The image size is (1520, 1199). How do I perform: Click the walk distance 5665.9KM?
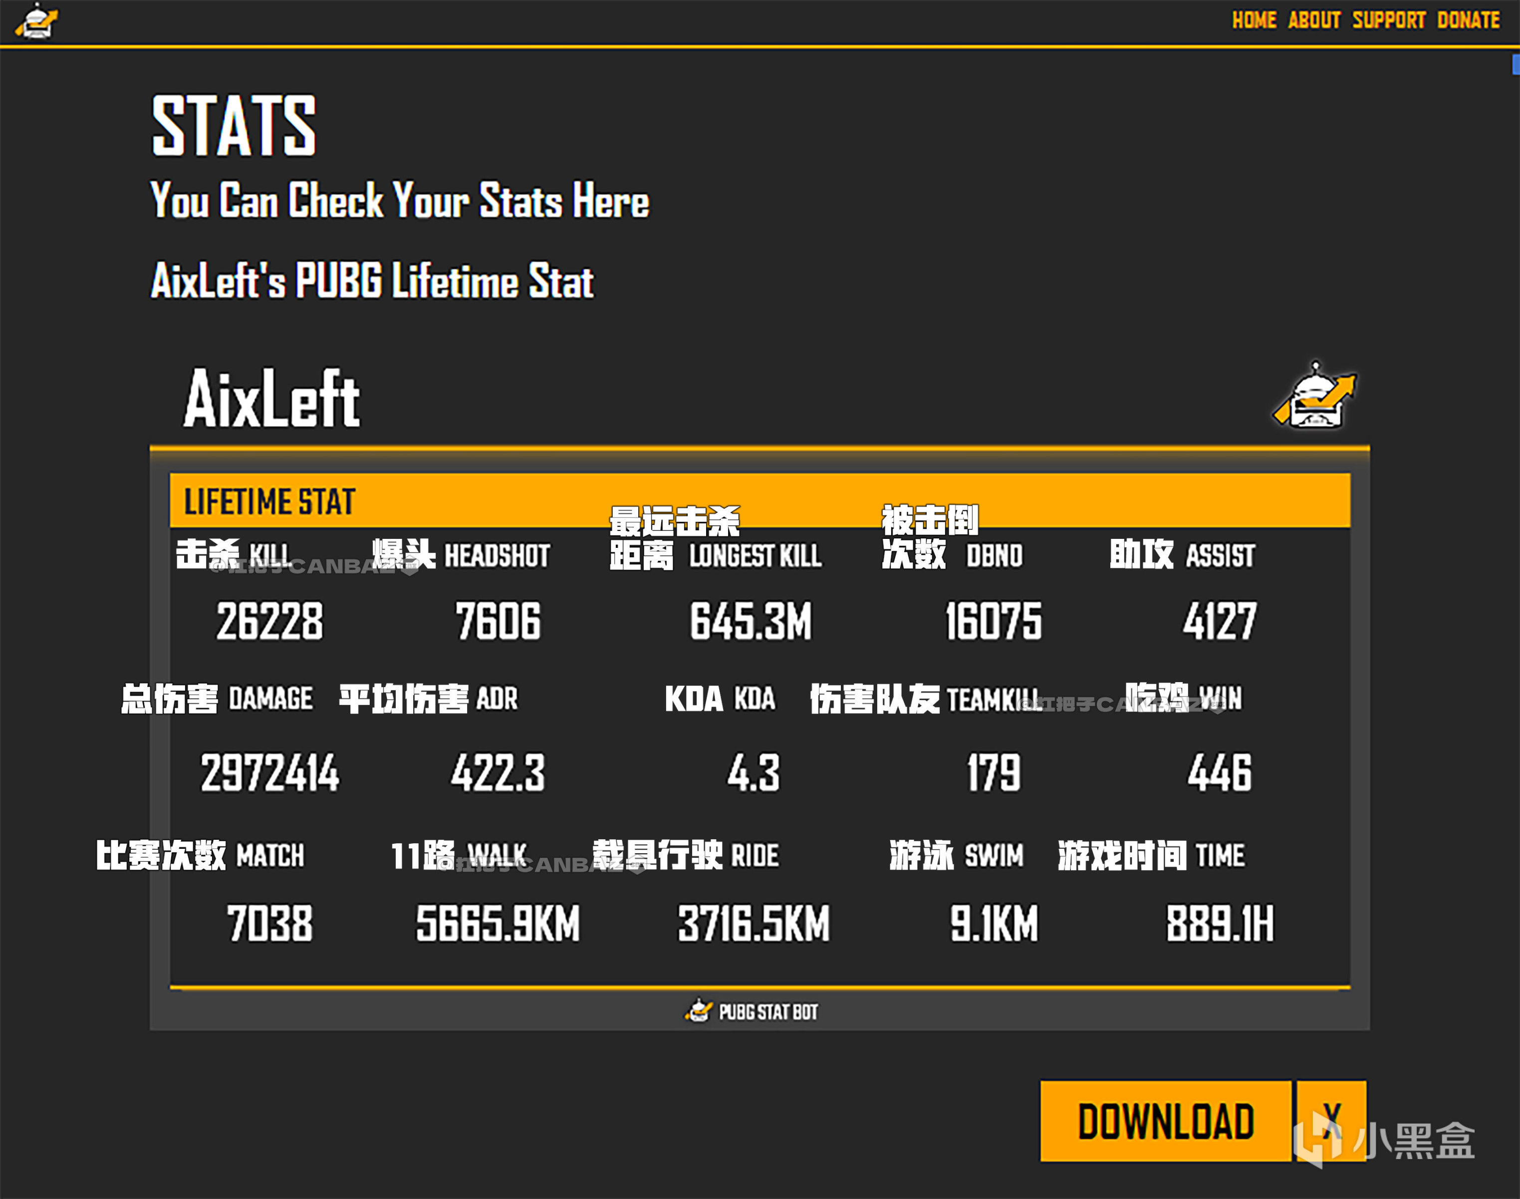tap(498, 923)
